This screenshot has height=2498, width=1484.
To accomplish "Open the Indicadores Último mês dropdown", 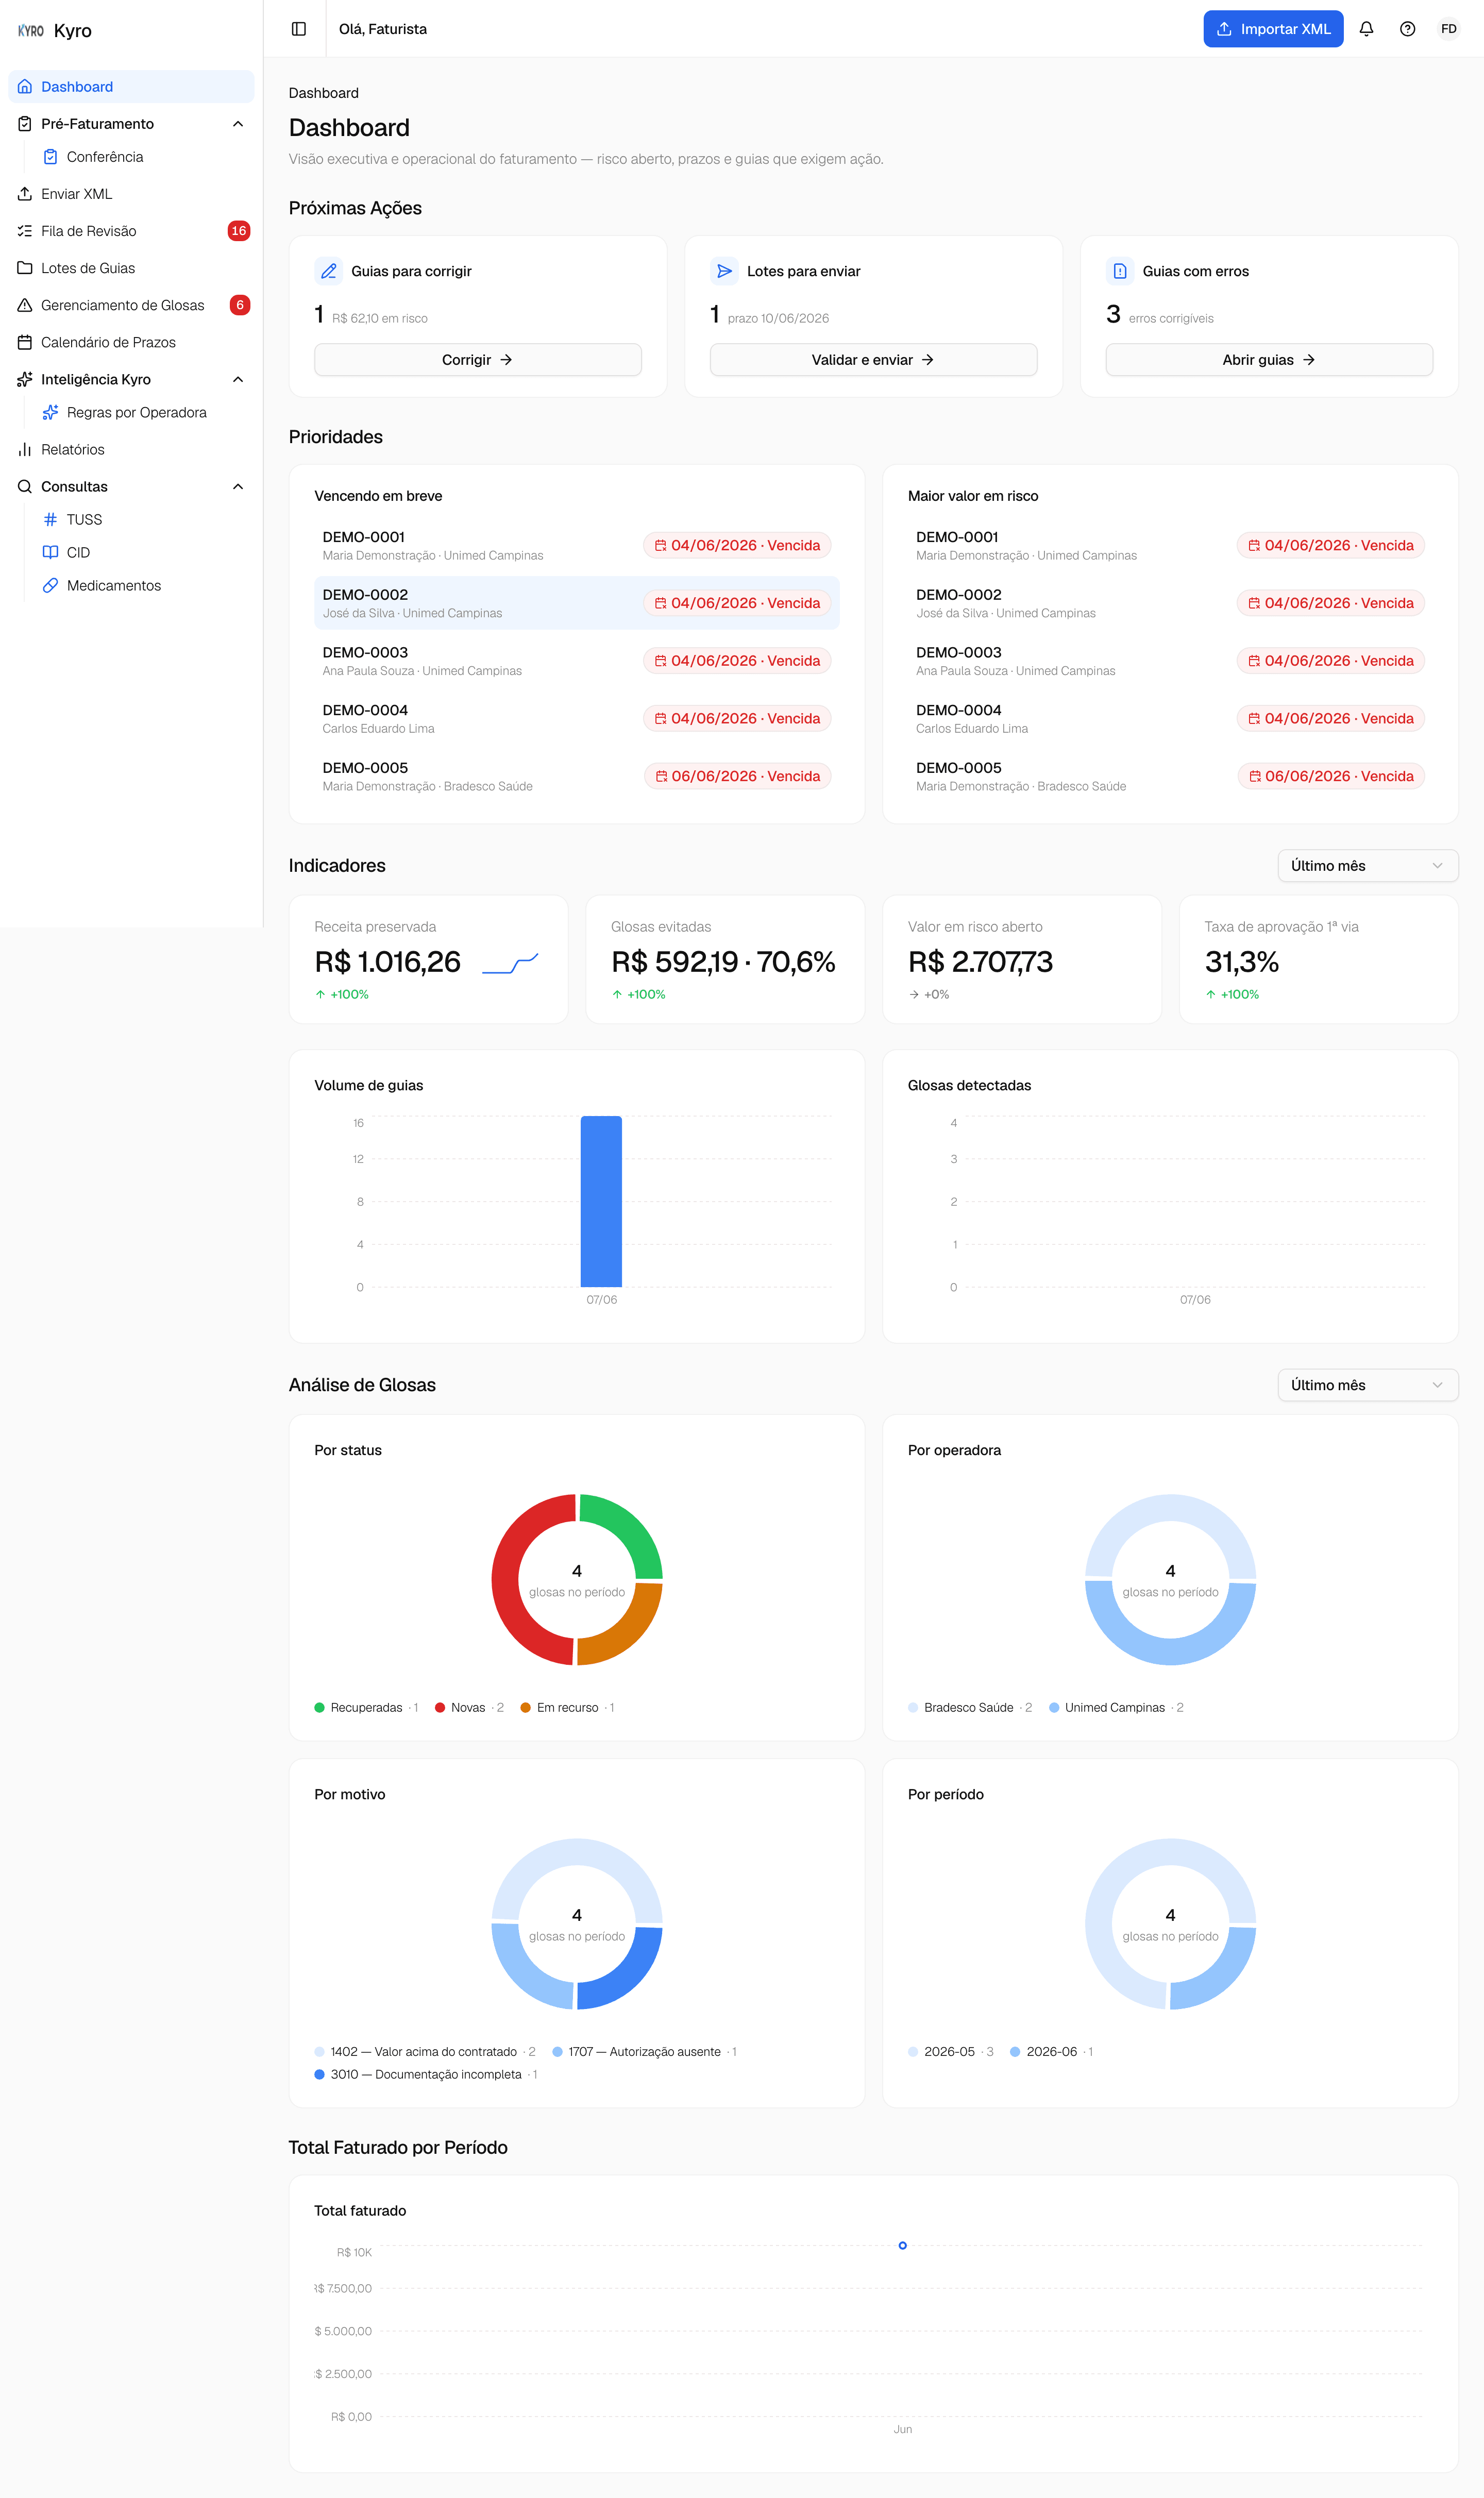I will tap(1367, 866).
